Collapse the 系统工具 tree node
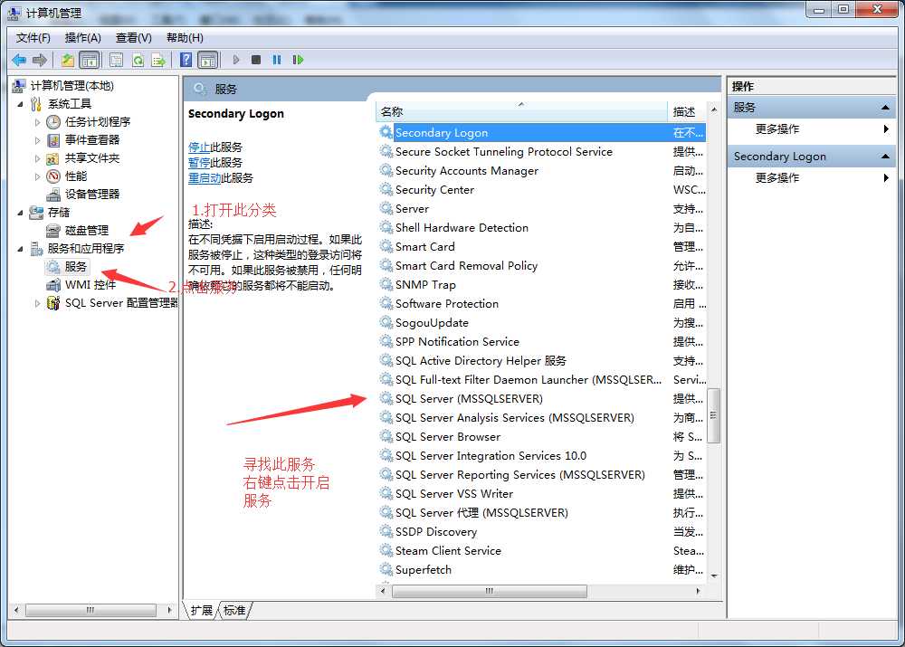 coord(20,104)
